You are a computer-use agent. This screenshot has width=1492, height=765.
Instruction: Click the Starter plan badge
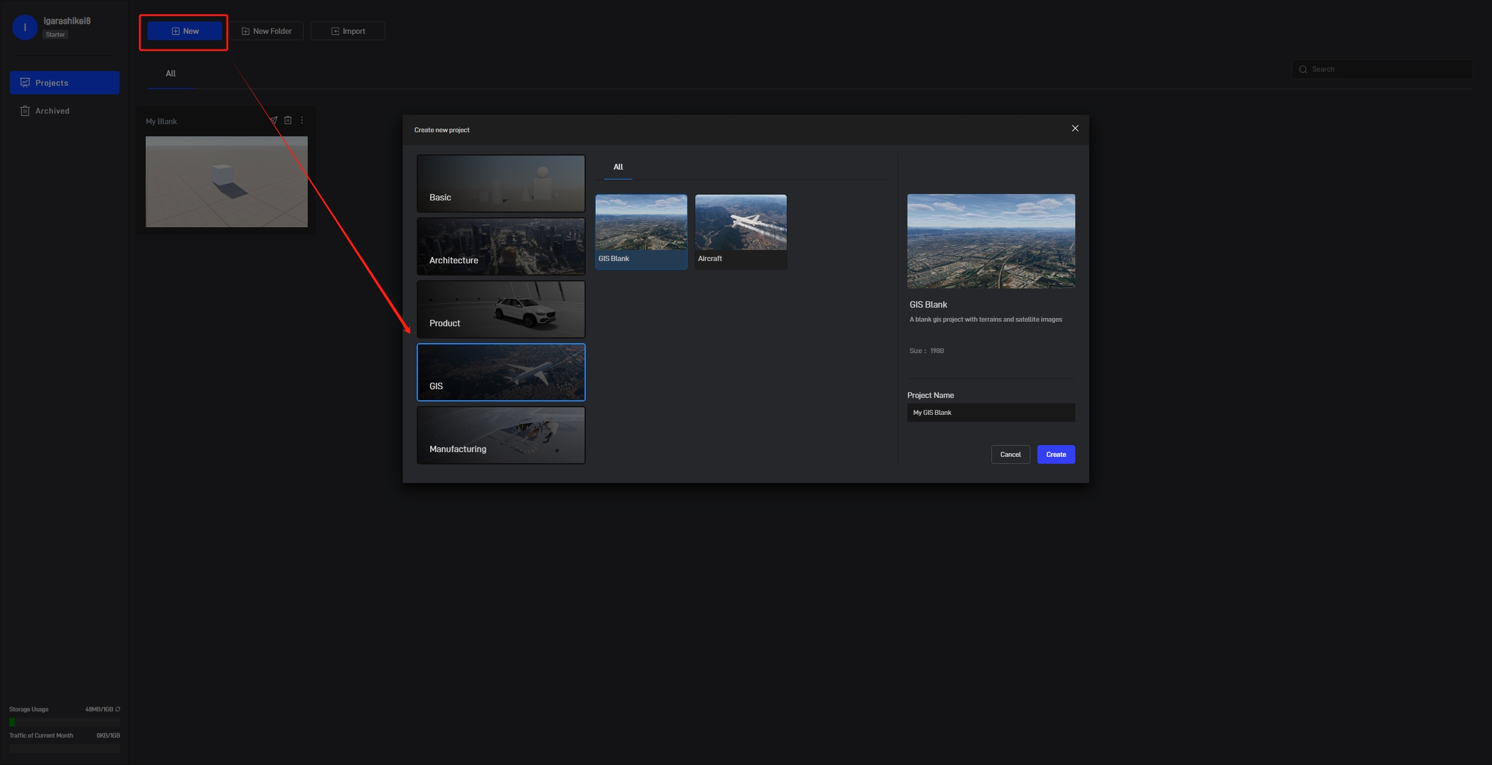[55, 34]
